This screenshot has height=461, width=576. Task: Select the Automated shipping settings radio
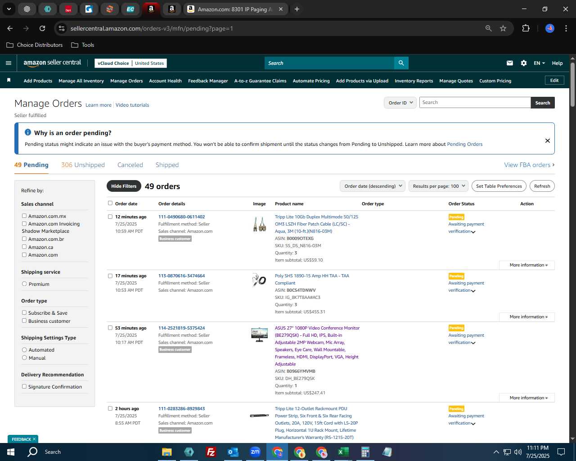click(x=24, y=350)
